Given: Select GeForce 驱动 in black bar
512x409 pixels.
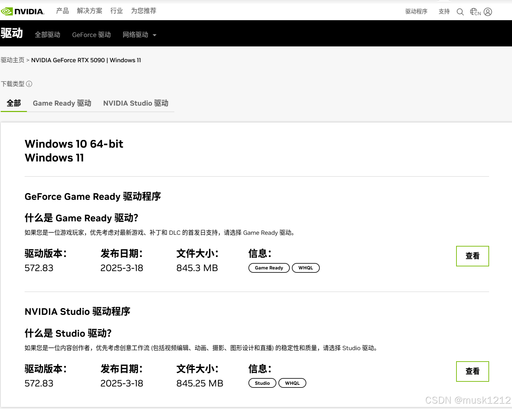Looking at the screenshot, I should (x=92, y=35).
